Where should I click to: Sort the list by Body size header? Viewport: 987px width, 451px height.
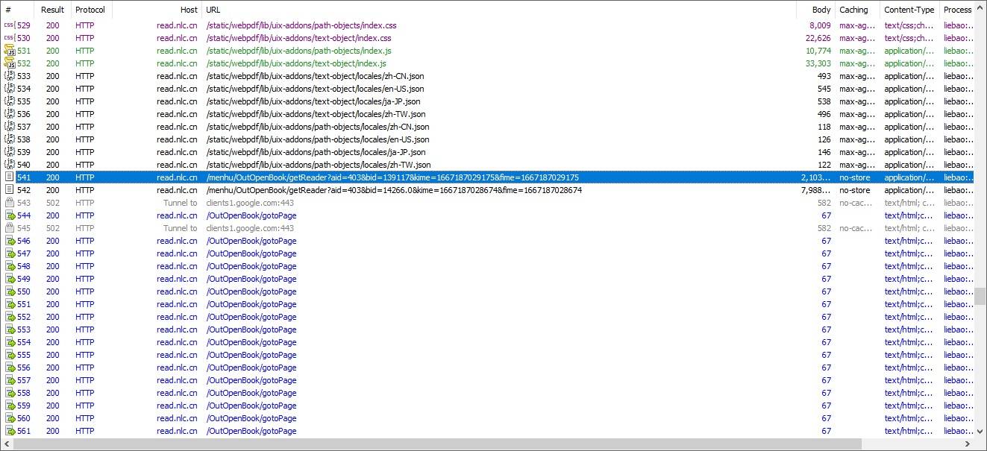(821, 10)
